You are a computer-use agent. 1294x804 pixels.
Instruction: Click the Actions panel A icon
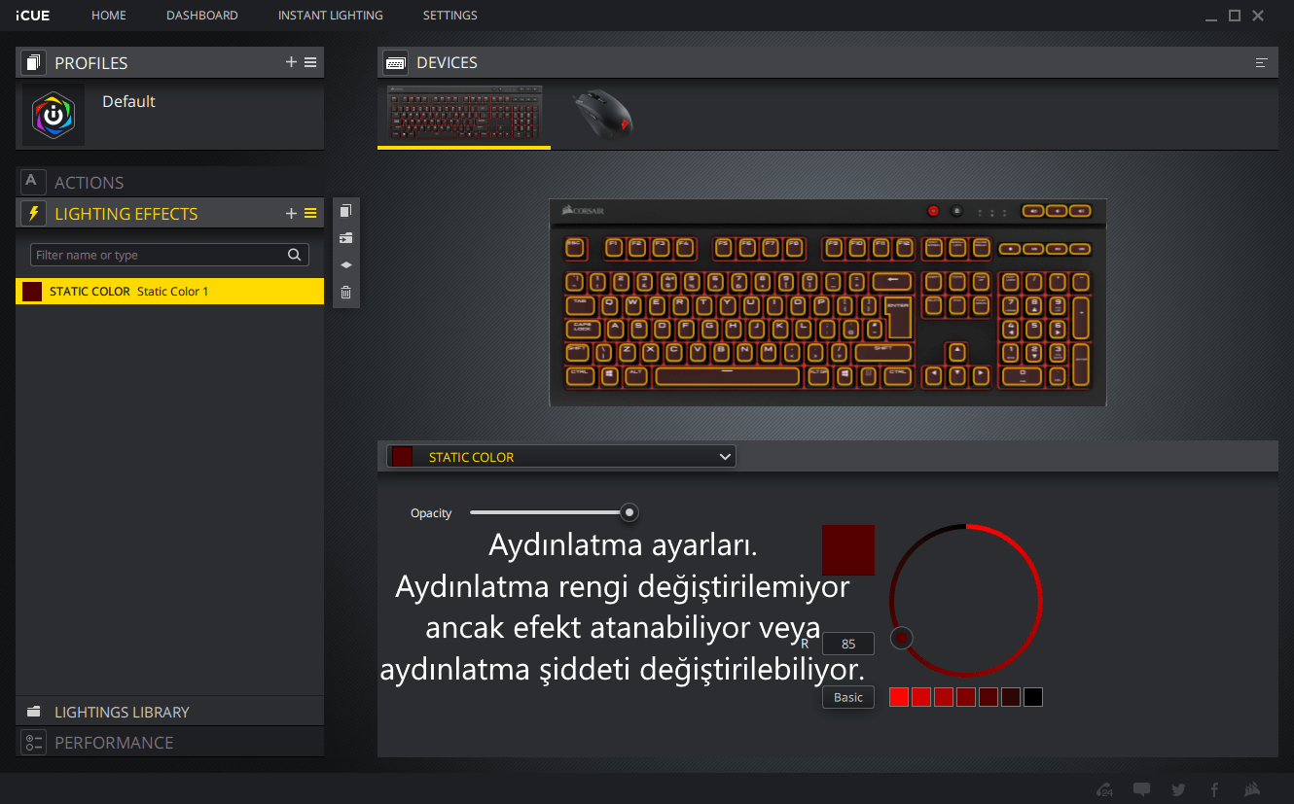33,182
